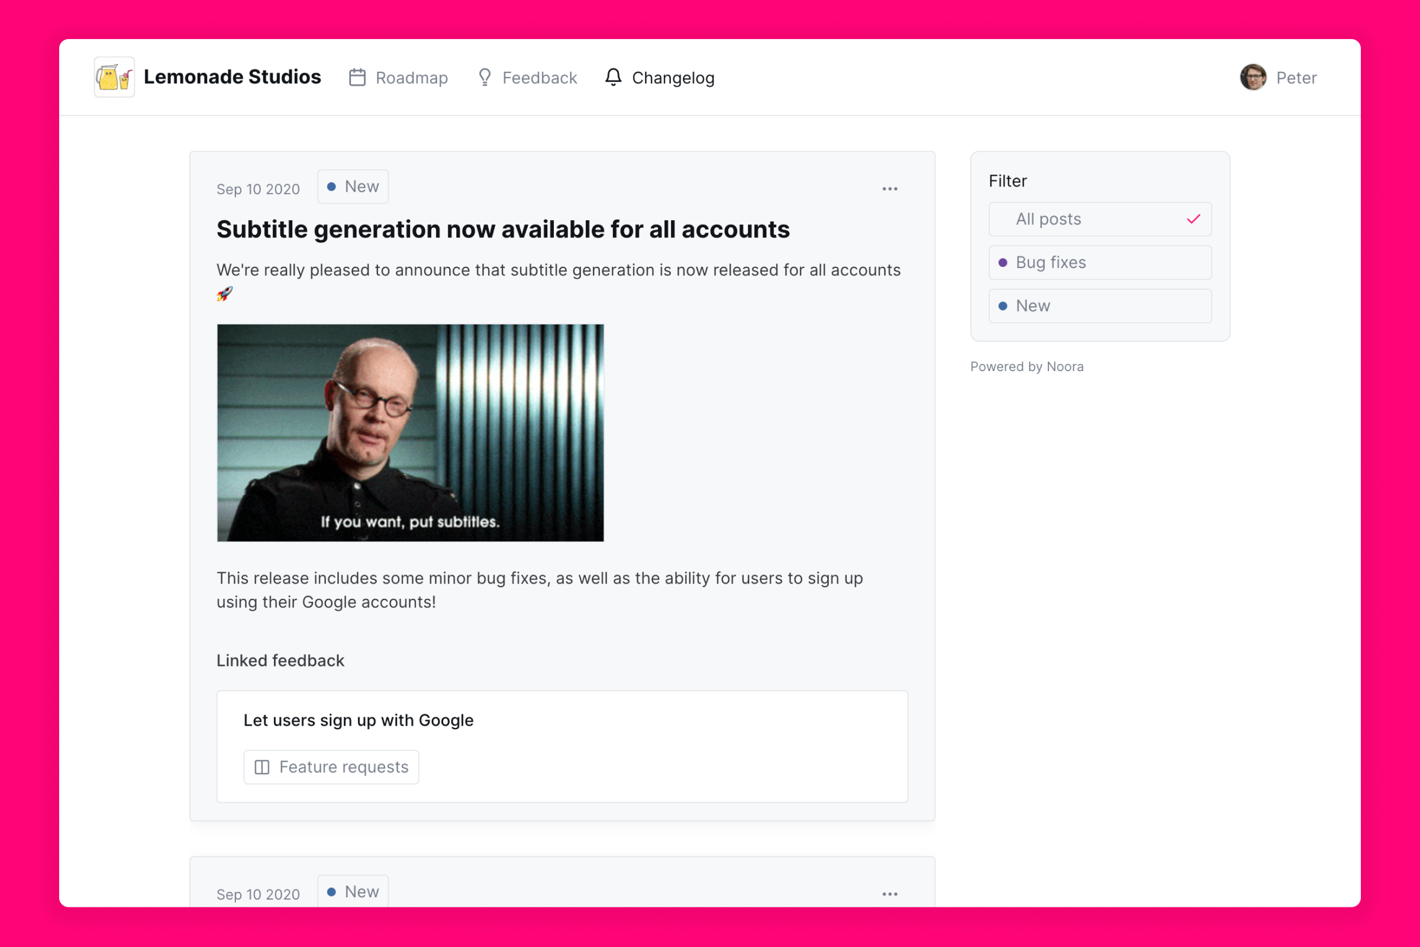Switch to the Feedback tab
Image resolution: width=1420 pixels, height=947 pixels.
pos(539,78)
